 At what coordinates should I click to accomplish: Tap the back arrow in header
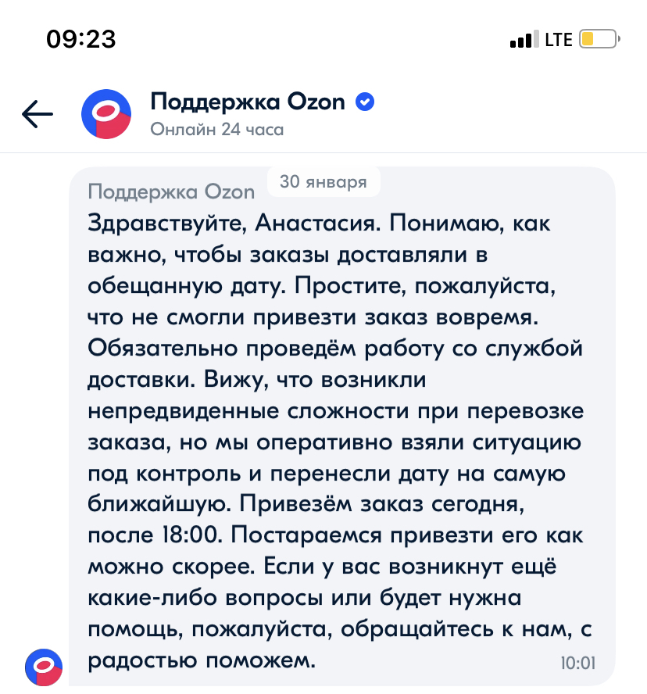(x=38, y=114)
